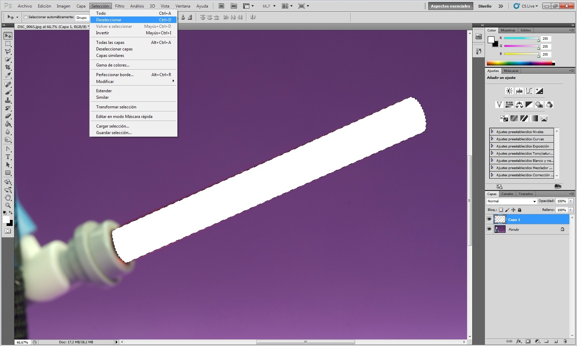Open the Normal blend mode dropdown
This screenshot has height=346, width=577.
(x=511, y=201)
